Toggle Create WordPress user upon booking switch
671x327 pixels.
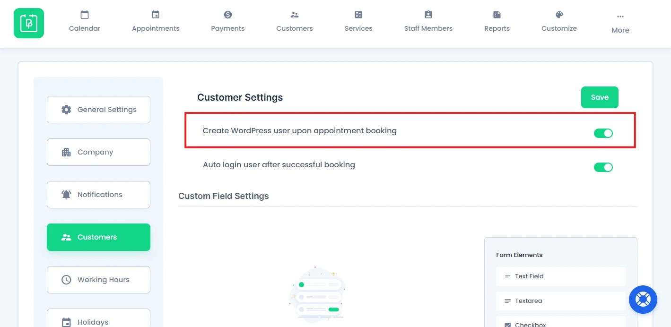[603, 133]
